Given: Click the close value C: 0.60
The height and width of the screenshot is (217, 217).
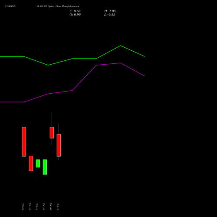Looking at the screenshot, I should click(75, 11).
